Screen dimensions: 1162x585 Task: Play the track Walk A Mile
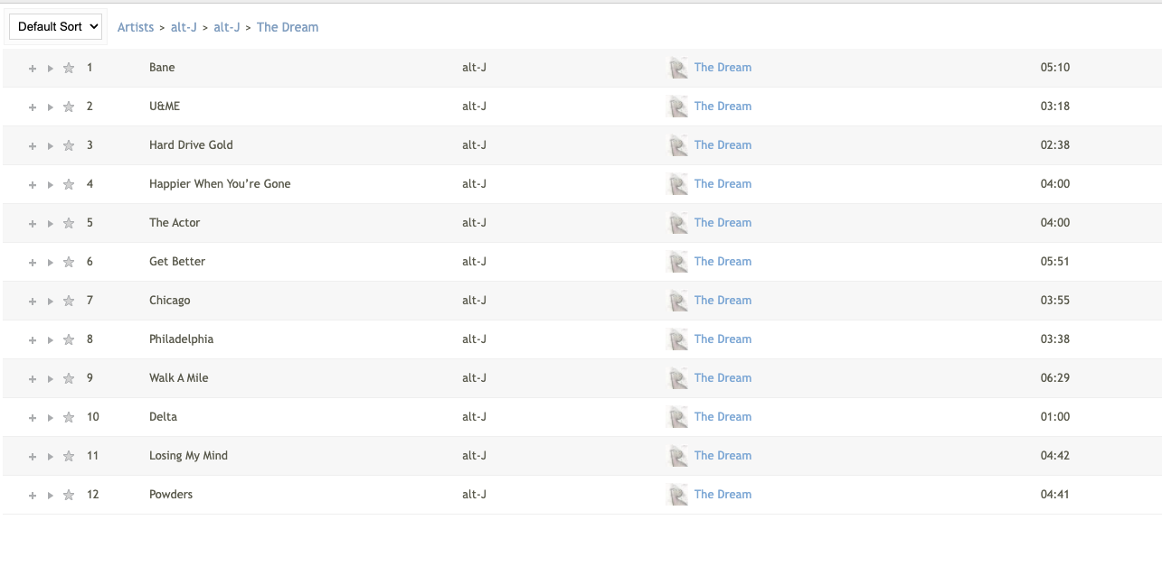point(51,379)
